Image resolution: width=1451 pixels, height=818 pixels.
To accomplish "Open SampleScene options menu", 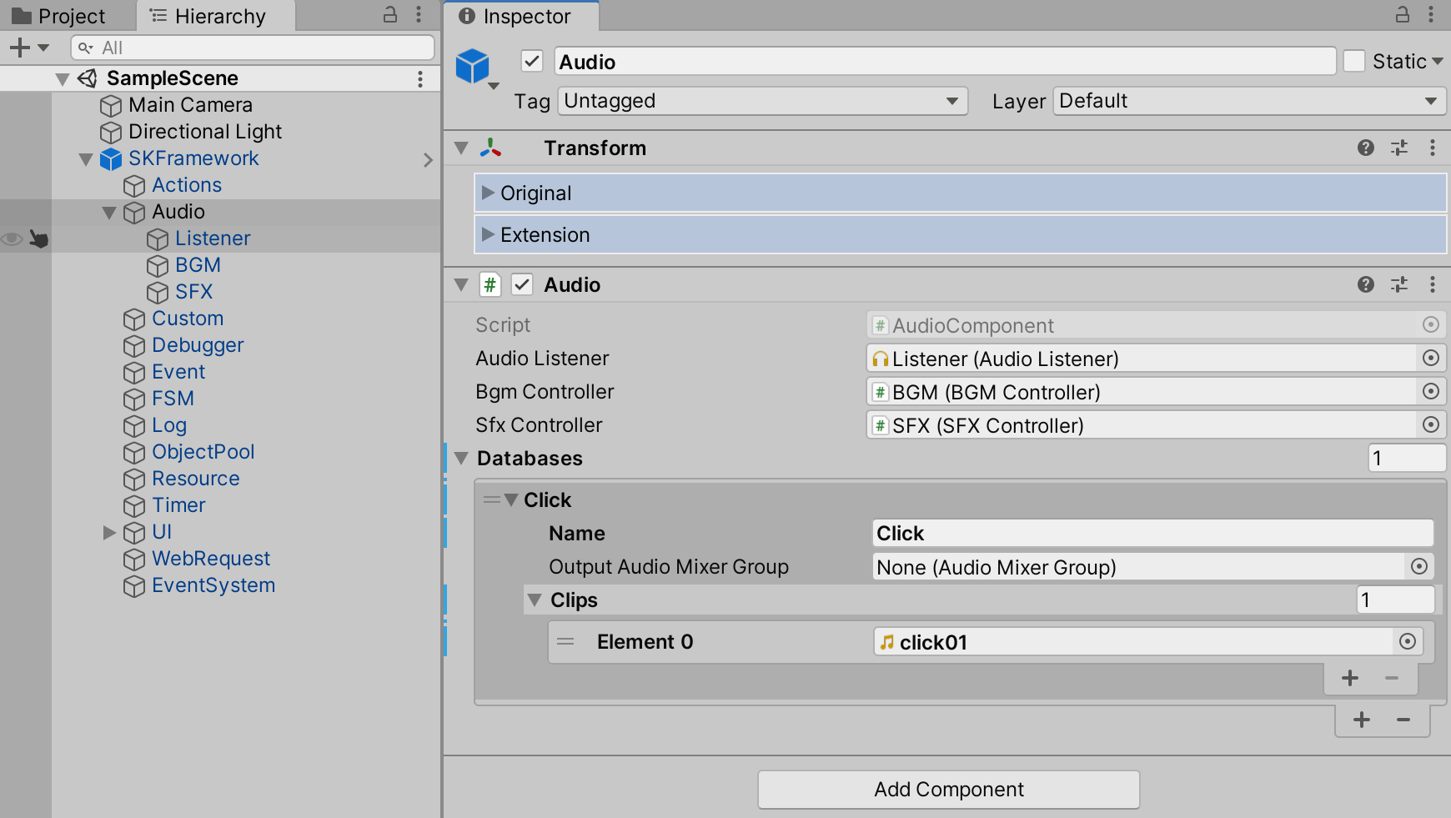I will 420,78.
